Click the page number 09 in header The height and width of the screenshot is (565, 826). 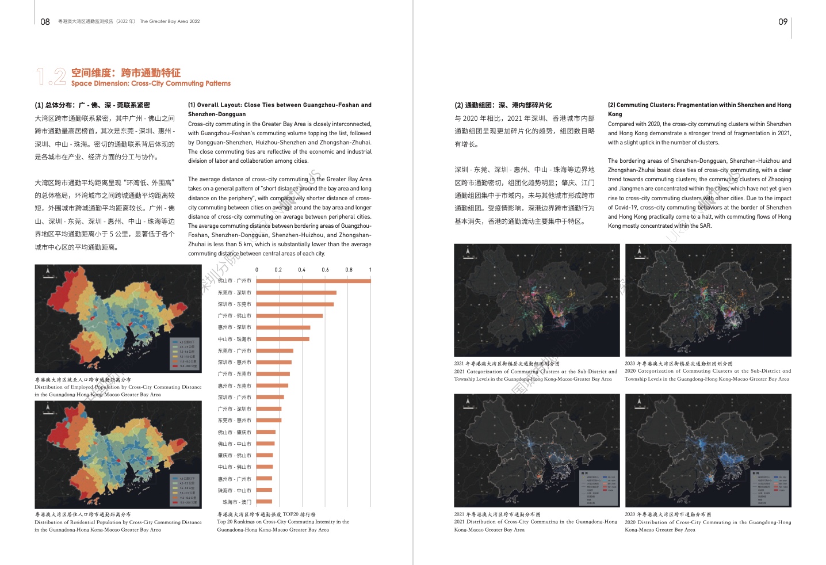[782, 22]
